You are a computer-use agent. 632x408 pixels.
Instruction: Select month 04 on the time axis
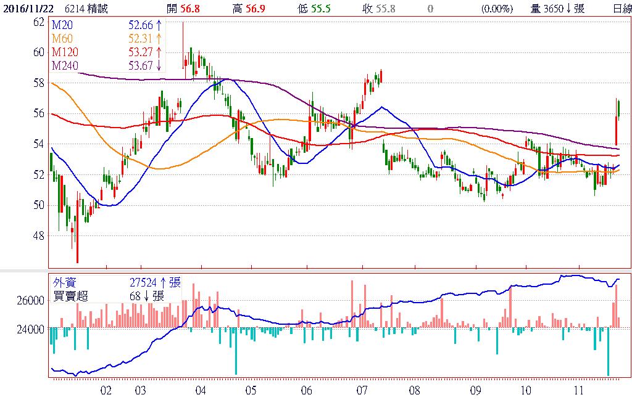pyautogui.click(x=199, y=390)
